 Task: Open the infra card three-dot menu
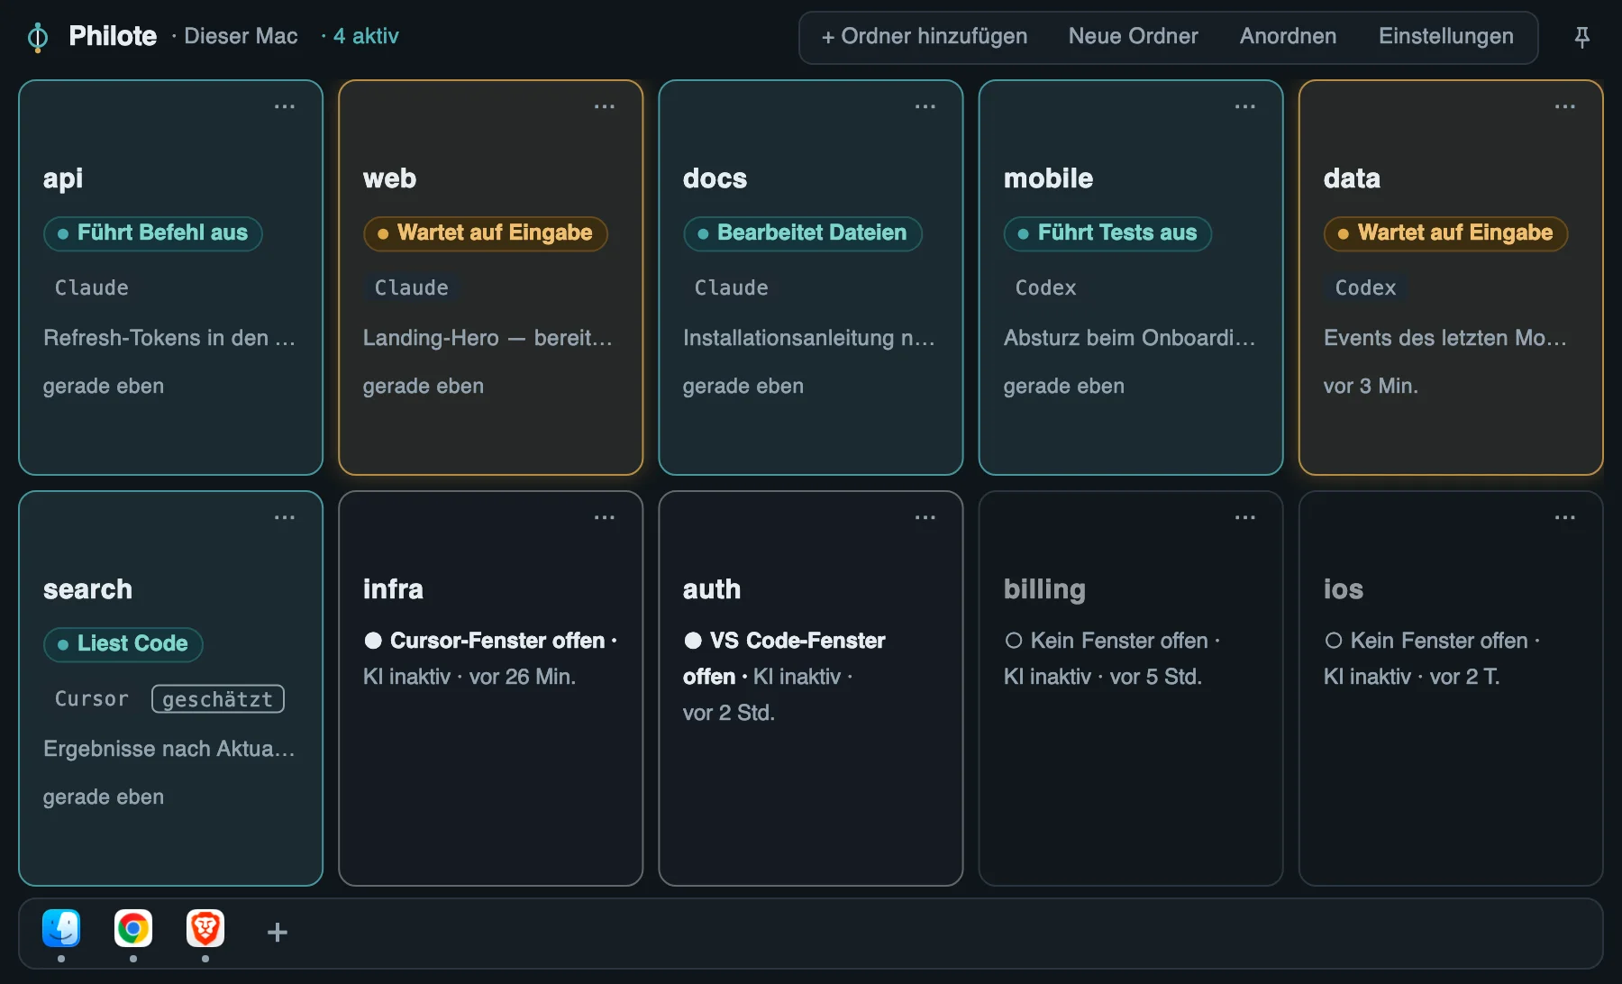click(x=605, y=517)
